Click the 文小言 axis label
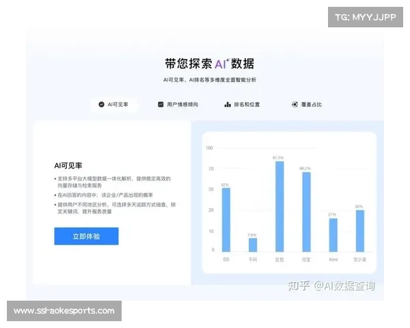The height and width of the screenshot is (328, 410). coord(360,260)
